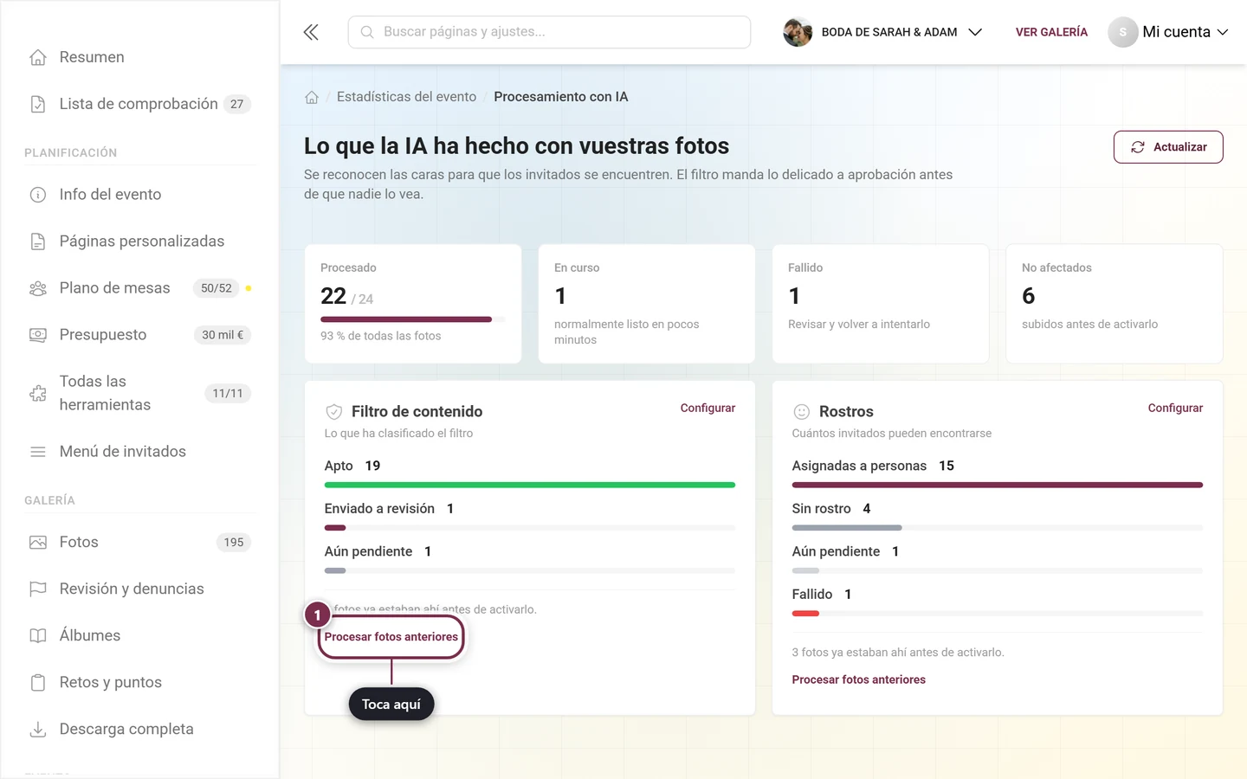The width and height of the screenshot is (1247, 779).
Task: Click the Actualizar refresh button
Action: coord(1168,147)
